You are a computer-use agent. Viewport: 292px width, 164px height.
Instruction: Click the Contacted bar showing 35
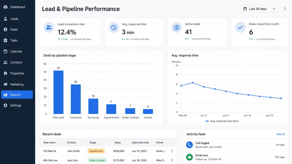tap(76, 99)
